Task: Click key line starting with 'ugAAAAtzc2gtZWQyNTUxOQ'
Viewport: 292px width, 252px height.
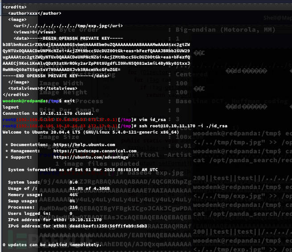Action: coord(96,57)
